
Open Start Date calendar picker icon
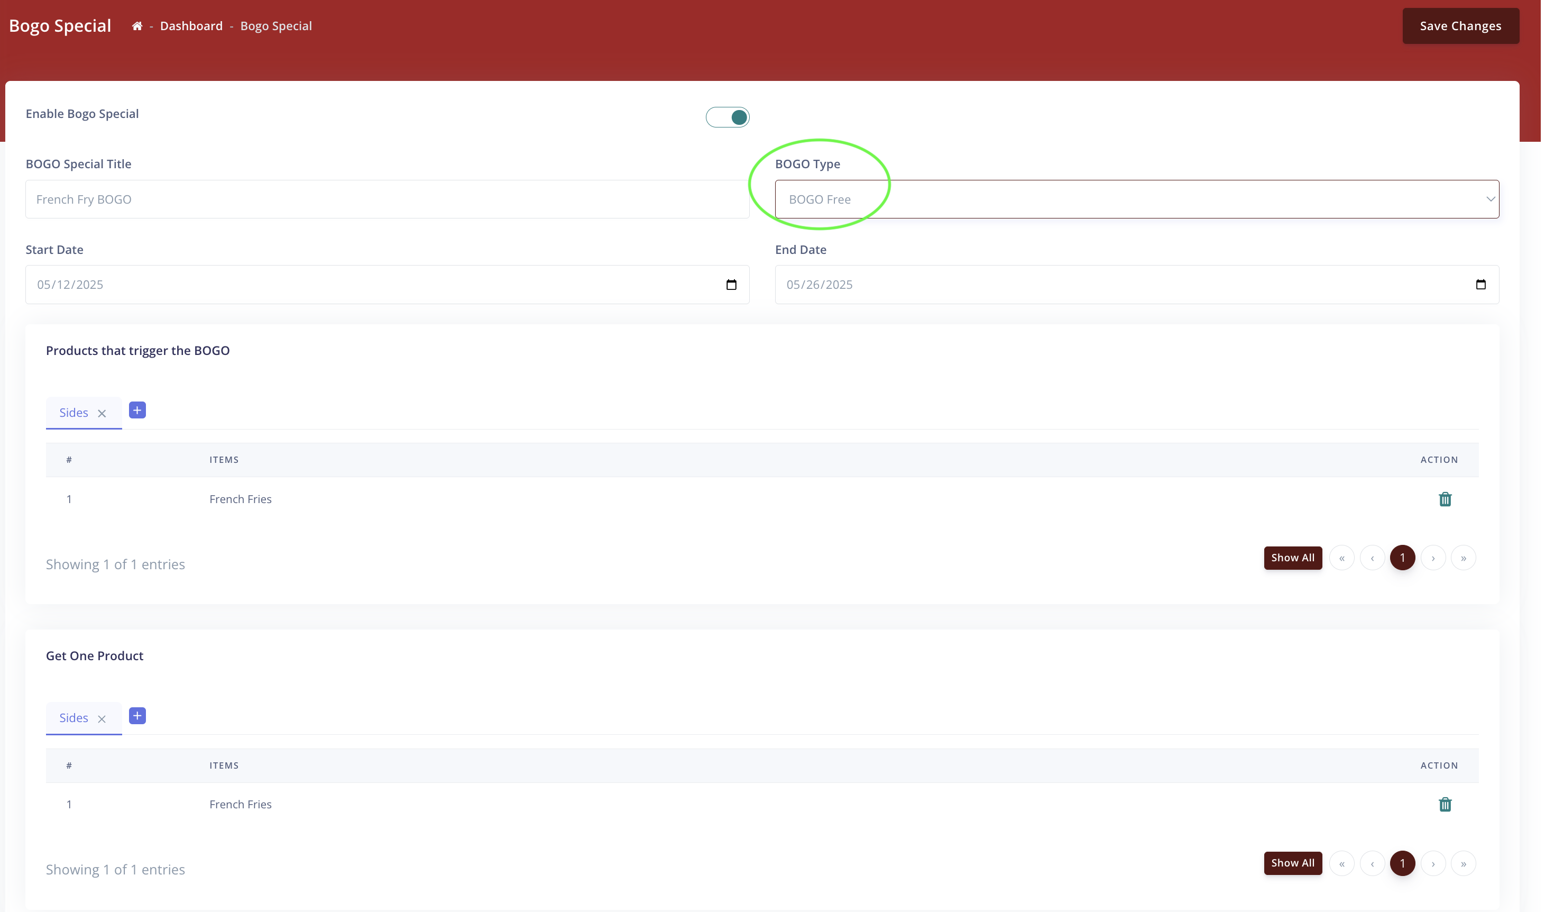[x=731, y=285]
